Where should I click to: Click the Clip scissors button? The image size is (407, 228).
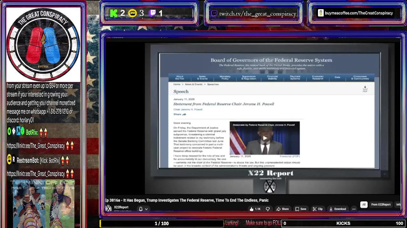pos(317,209)
